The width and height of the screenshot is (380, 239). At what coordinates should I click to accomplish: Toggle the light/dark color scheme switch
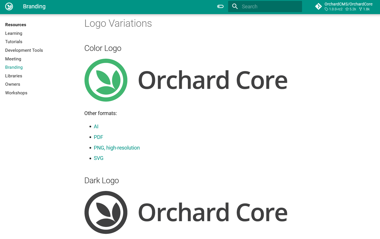(x=220, y=6)
